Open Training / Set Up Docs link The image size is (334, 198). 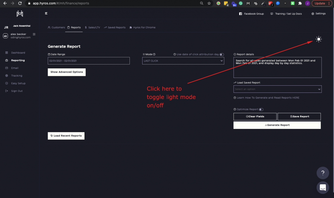pyautogui.click(x=286, y=14)
